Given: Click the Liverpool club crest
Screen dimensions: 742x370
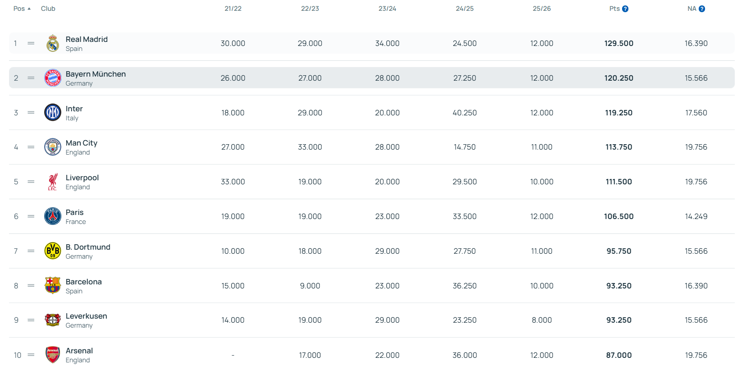Looking at the screenshot, I should point(53,182).
